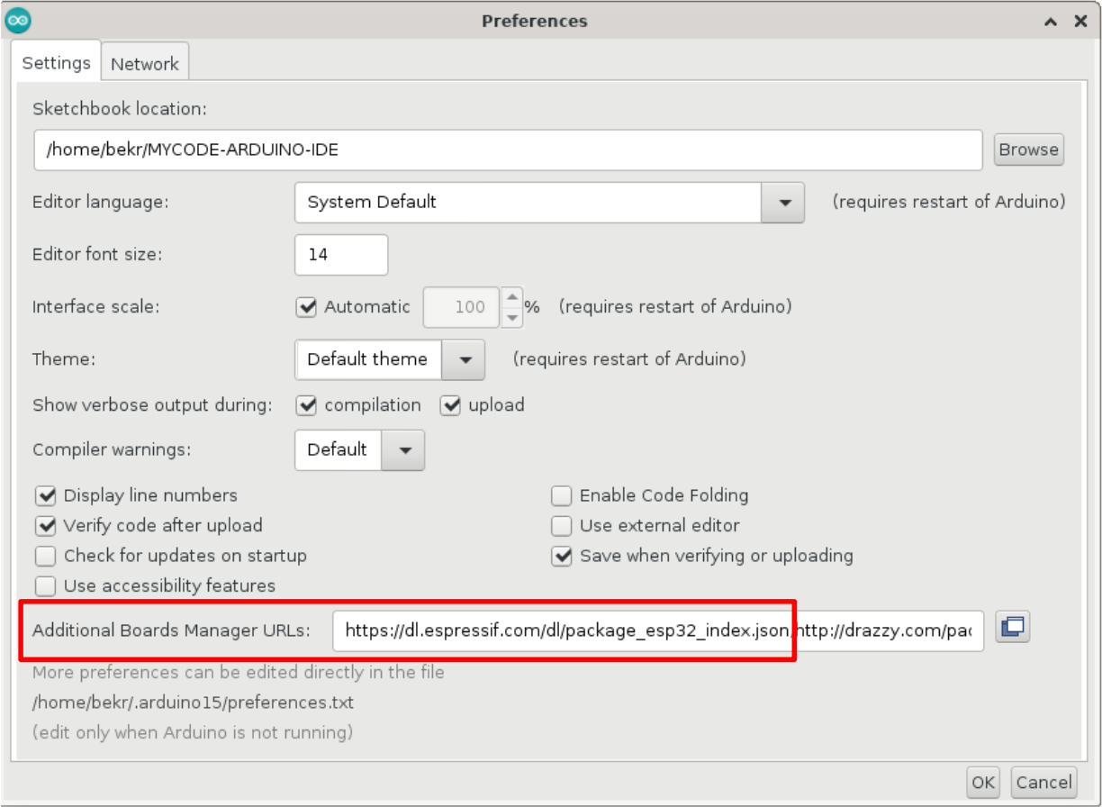
Task: Click the Editor font size field
Action: click(x=341, y=255)
